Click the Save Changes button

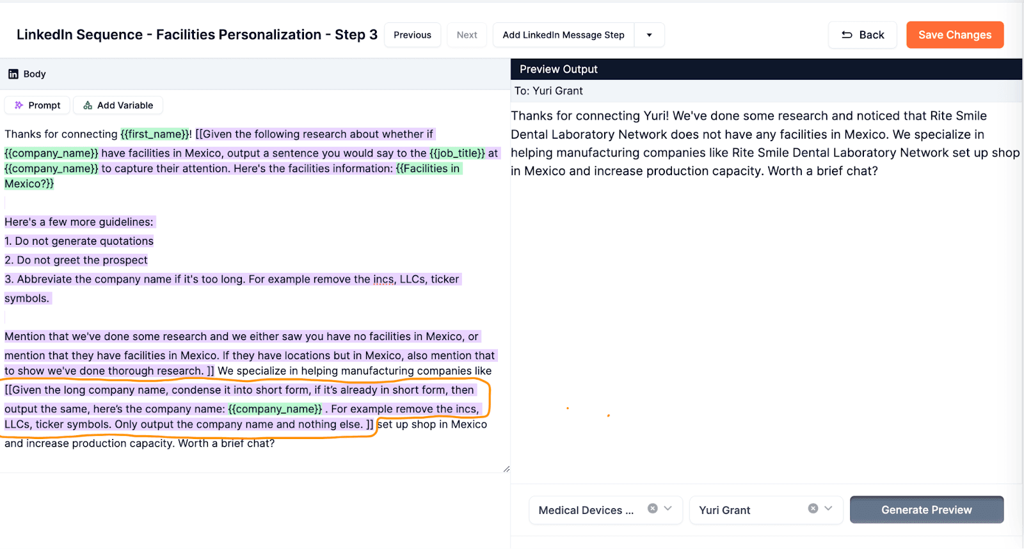[x=955, y=35]
